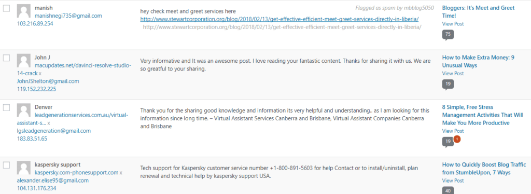The width and height of the screenshot is (531, 194).
Task: Email lgsleadgeneration@gmail.com address link
Action: click(x=53, y=131)
